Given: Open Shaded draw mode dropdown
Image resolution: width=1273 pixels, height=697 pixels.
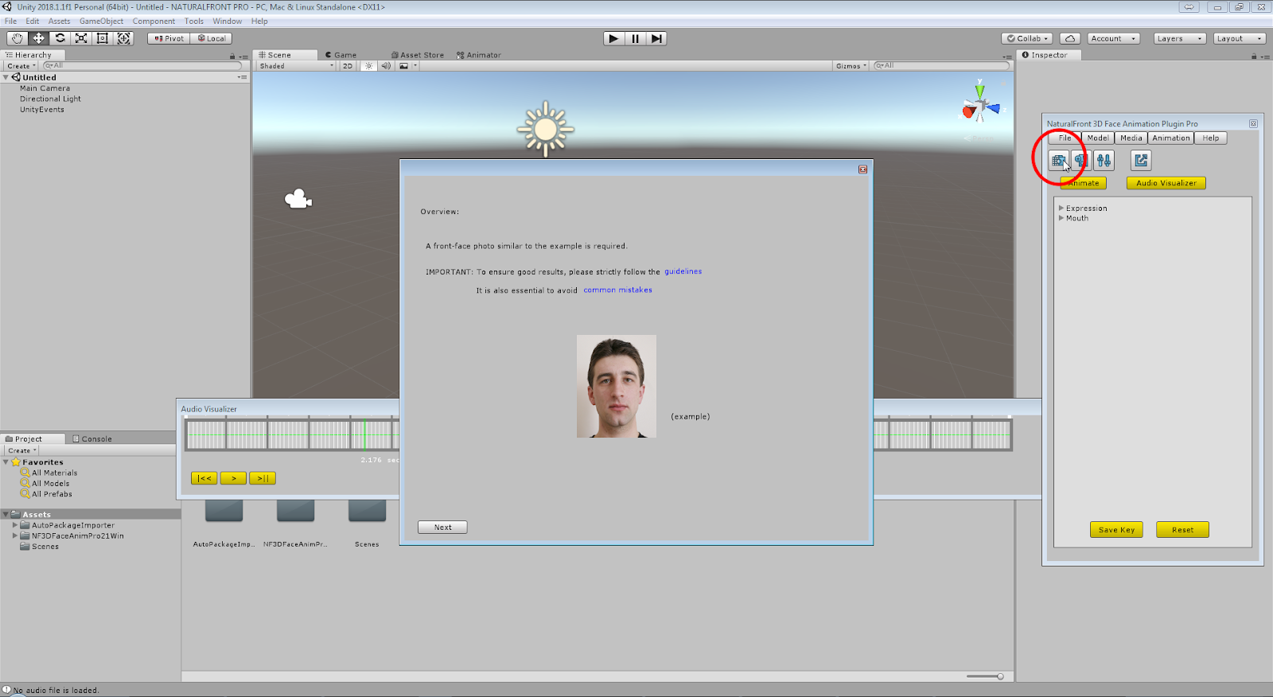Looking at the screenshot, I should [x=296, y=66].
